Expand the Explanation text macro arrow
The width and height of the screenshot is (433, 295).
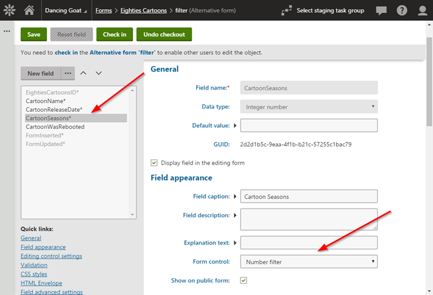coord(235,243)
